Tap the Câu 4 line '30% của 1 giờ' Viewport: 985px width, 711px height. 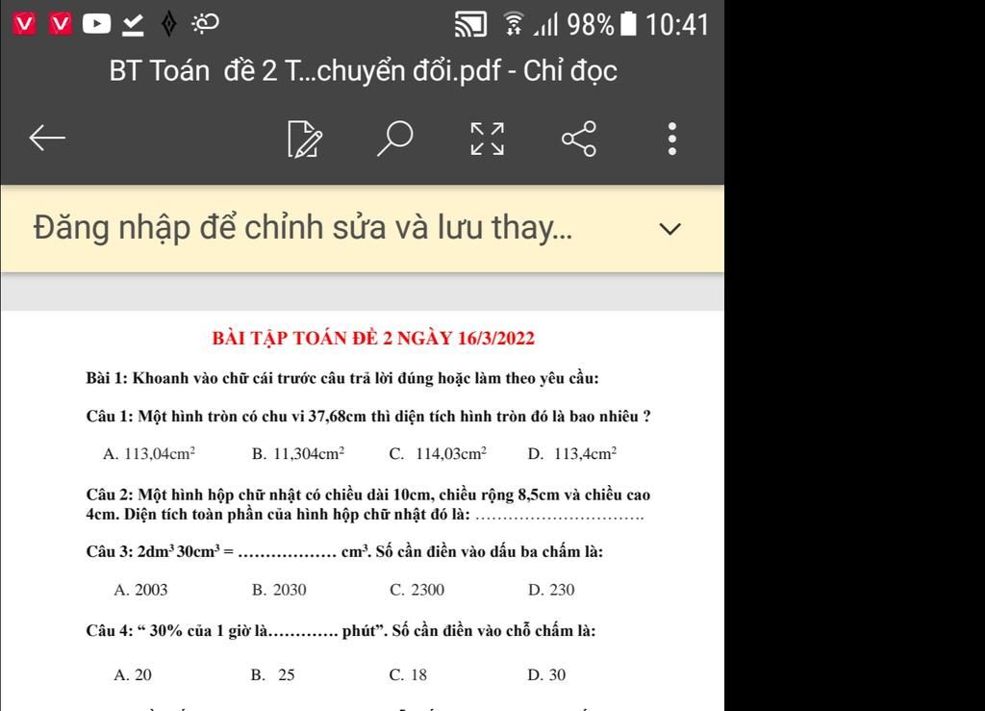point(341,630)
